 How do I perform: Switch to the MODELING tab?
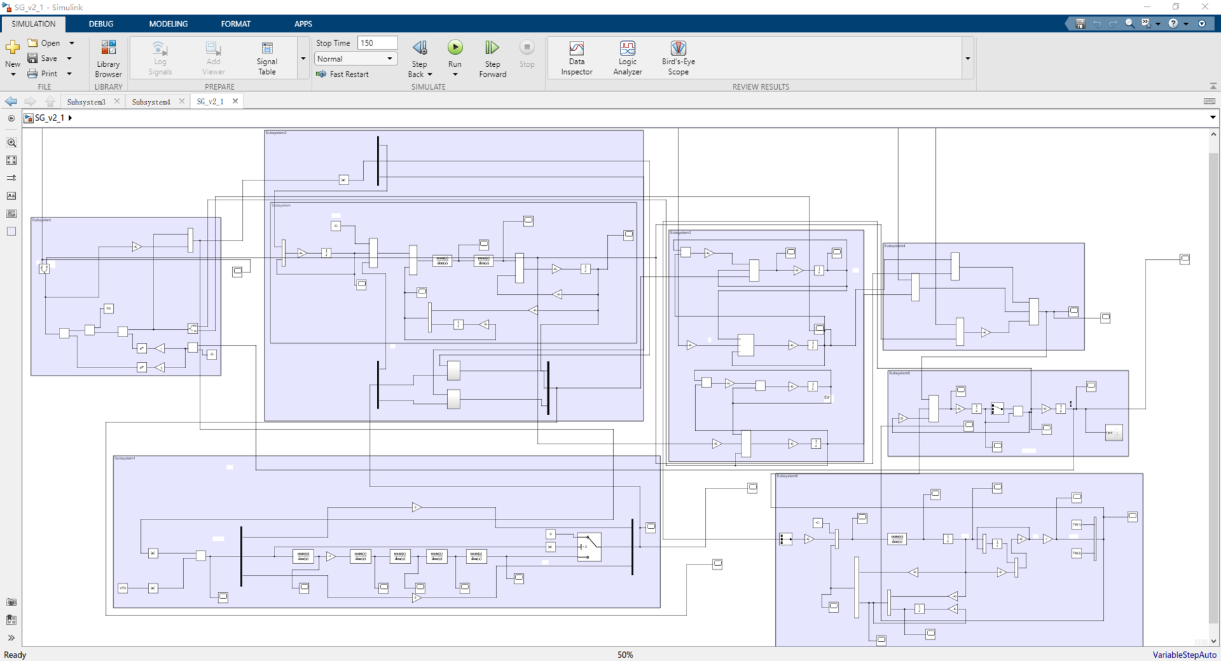[168, 24]
